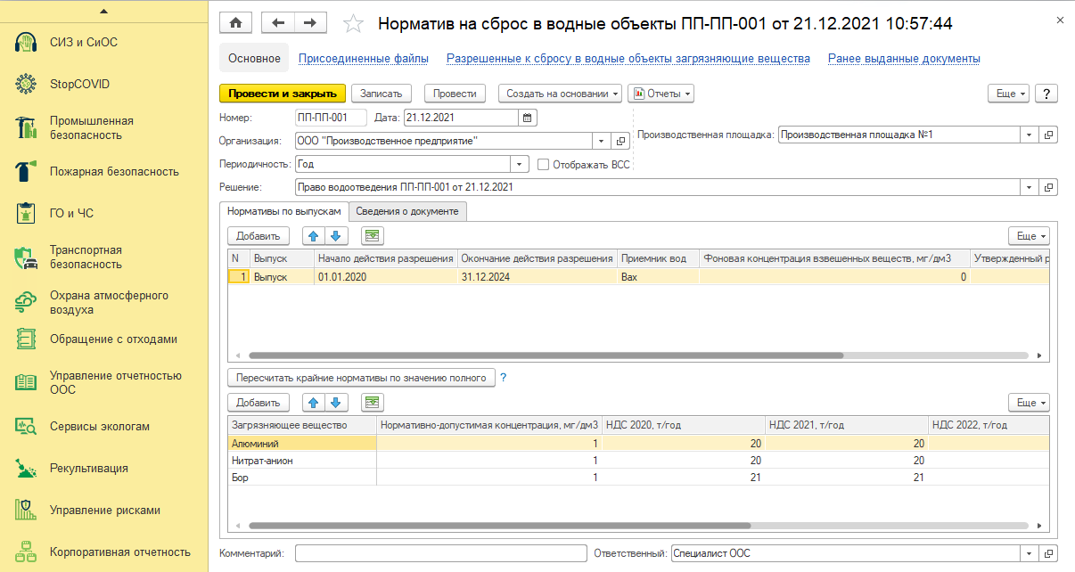Open calendar picker next to date field
Image resolution: width=1075 pixels, height=572 pixels.
pos(527,117)
